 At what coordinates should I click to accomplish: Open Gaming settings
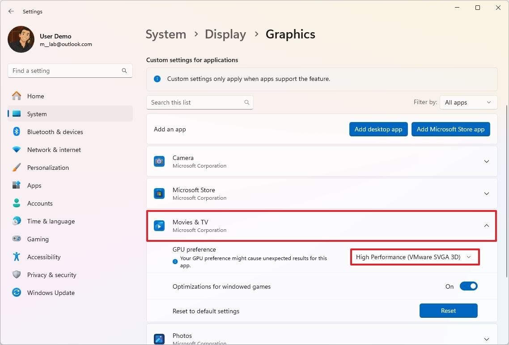coord(70,239)
